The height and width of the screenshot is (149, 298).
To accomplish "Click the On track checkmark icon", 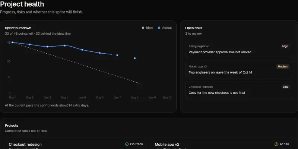I will point(127,144).
